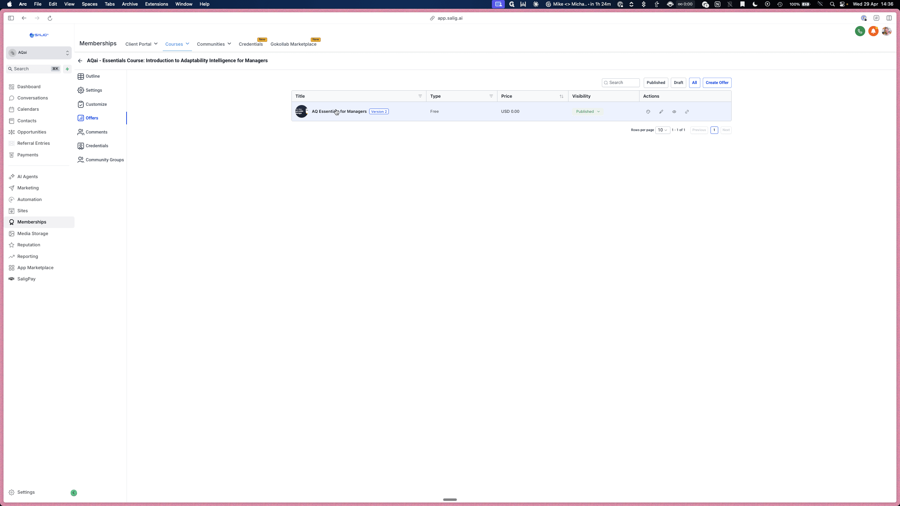Viewport: 900px width, 506px height.
Task: Open the Type column filter icon
Action: click(491, 96)
